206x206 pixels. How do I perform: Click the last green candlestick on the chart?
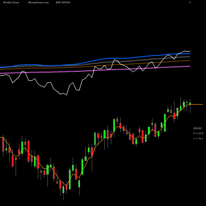point(190,103)
